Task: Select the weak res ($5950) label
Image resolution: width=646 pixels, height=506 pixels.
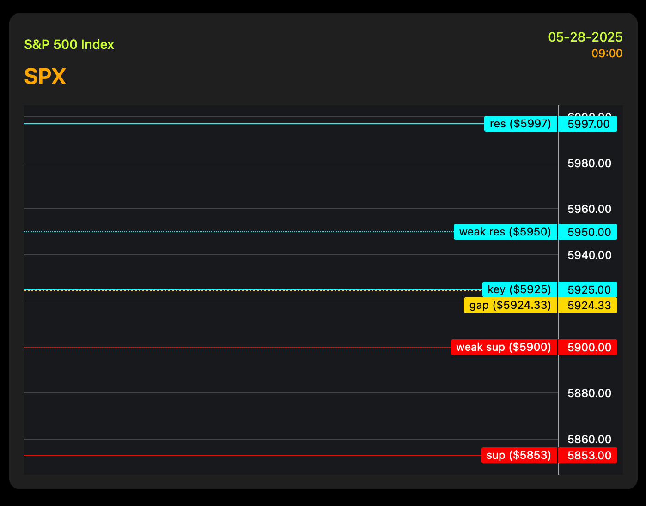Action: coord(506,232)
